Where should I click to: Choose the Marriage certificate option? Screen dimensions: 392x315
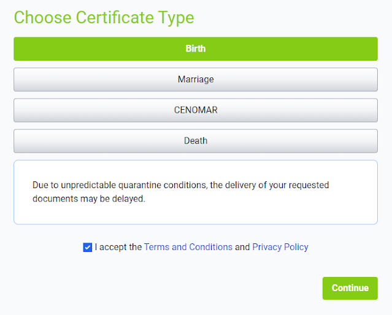click(x=196, y=80)
